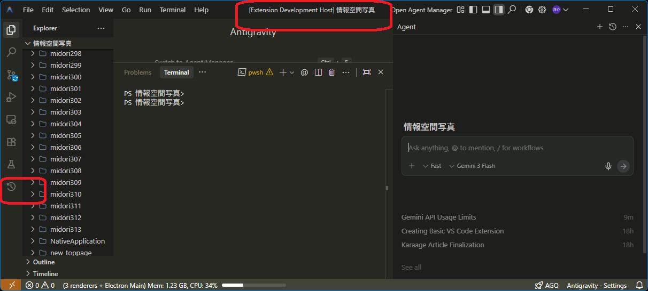Activate microphone voice input
This screenshot has height=291, width=648.
(x=608, y=166)
